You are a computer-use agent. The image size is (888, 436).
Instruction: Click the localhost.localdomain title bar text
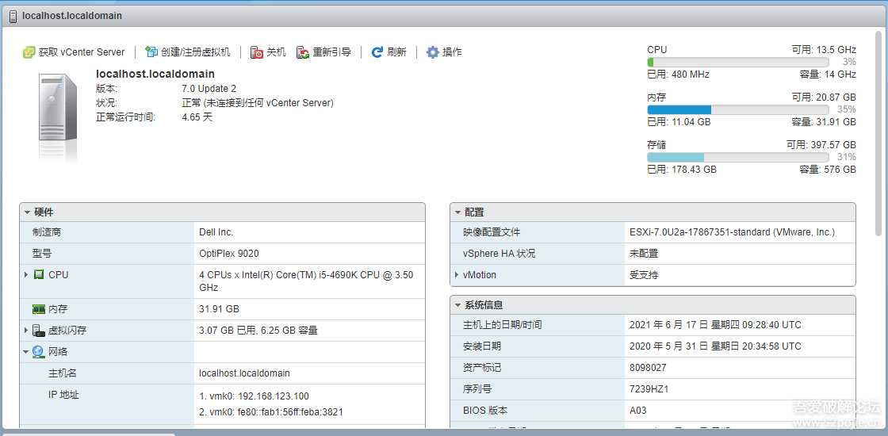tap(72, 16)
